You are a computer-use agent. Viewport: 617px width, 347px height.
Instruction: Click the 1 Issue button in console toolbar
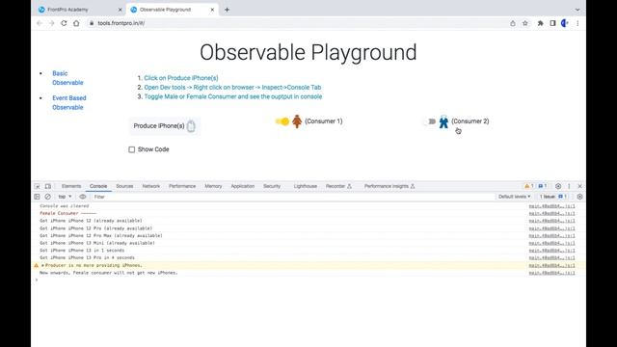coord(552,197)
